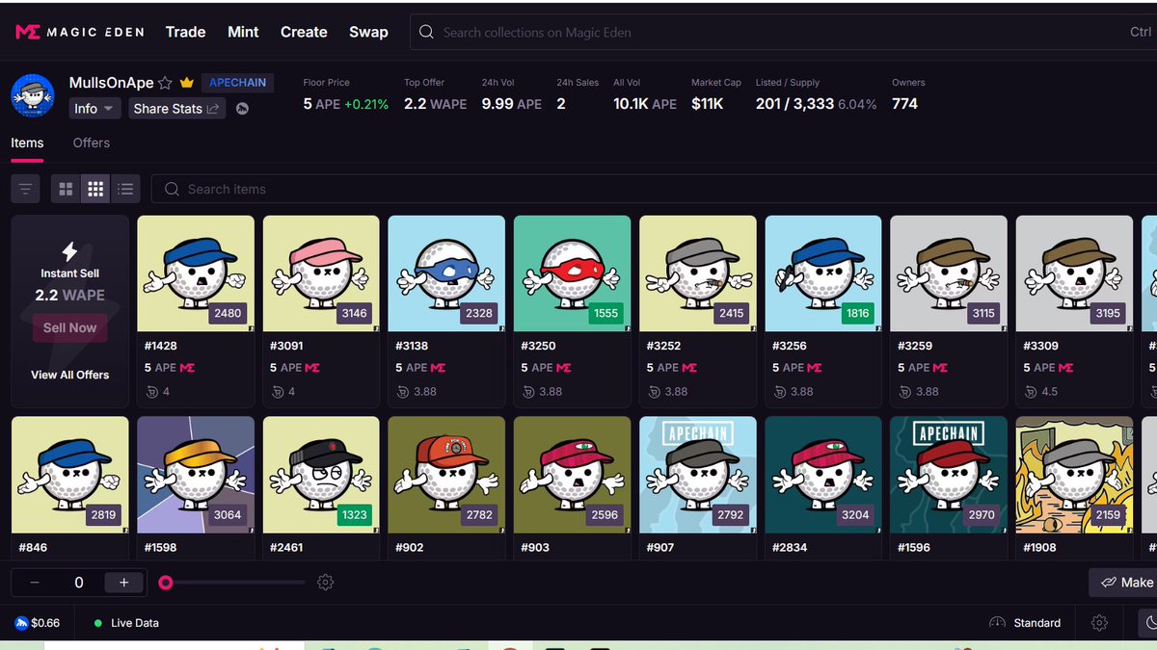Click the Magic Eden logo
The image size is (1157, 650).
click(x=79, y=32)
